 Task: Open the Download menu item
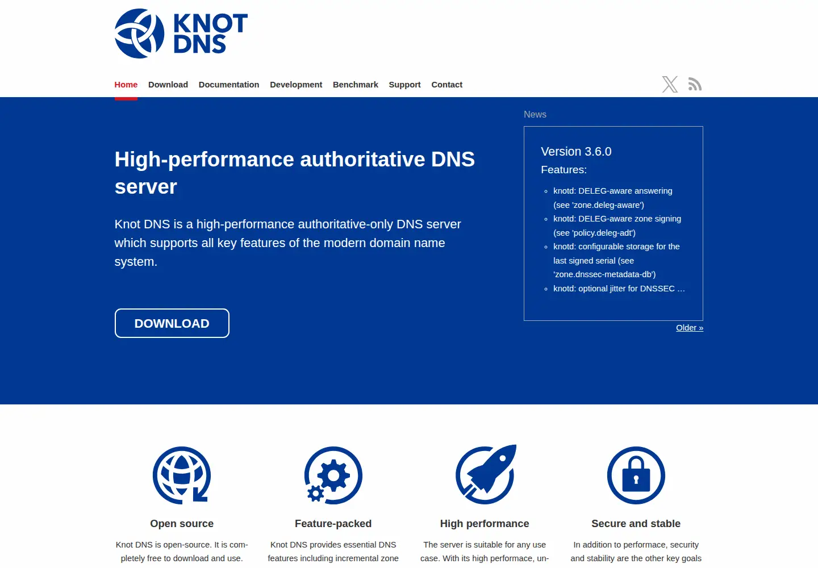tap(168, 85)
